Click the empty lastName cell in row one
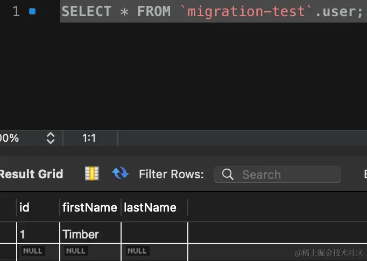This screenshot has width=367, height=261. (154, 234)
